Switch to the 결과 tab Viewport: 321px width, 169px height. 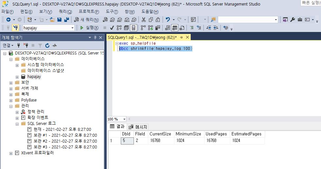(x=117, y=127)
